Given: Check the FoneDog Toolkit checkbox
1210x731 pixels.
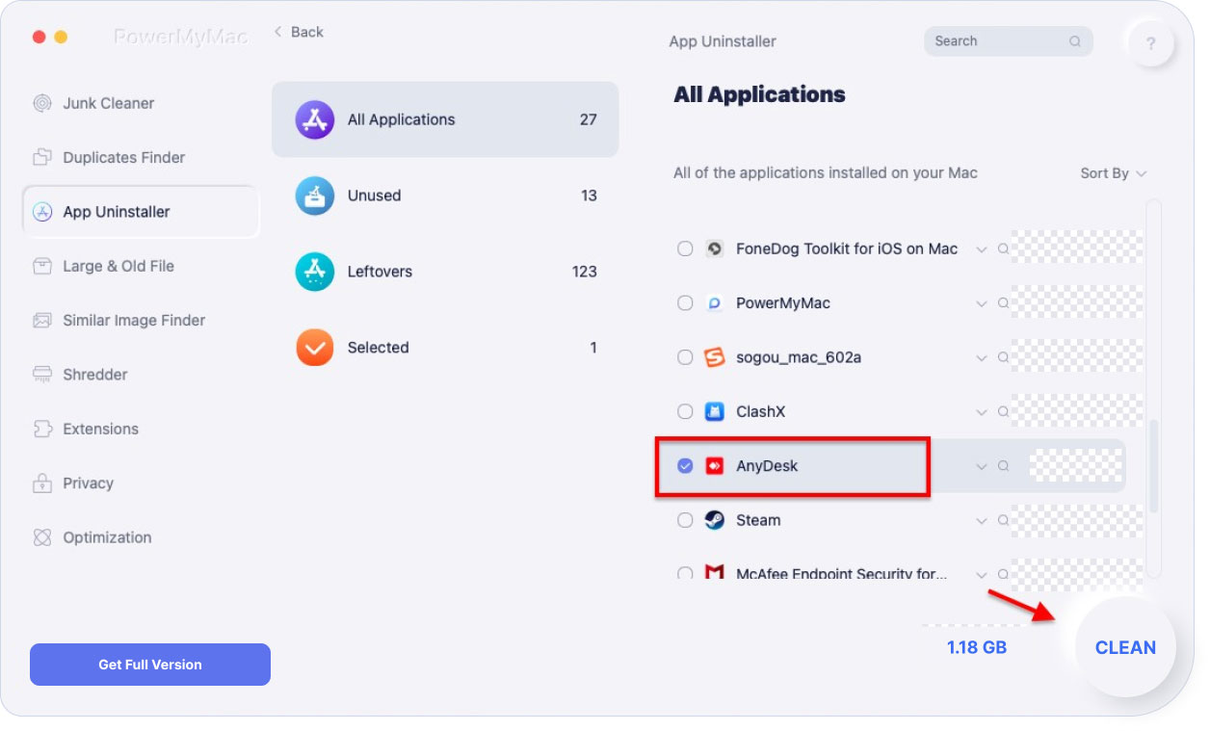Looking at the screenshot, I should (685, 248).
